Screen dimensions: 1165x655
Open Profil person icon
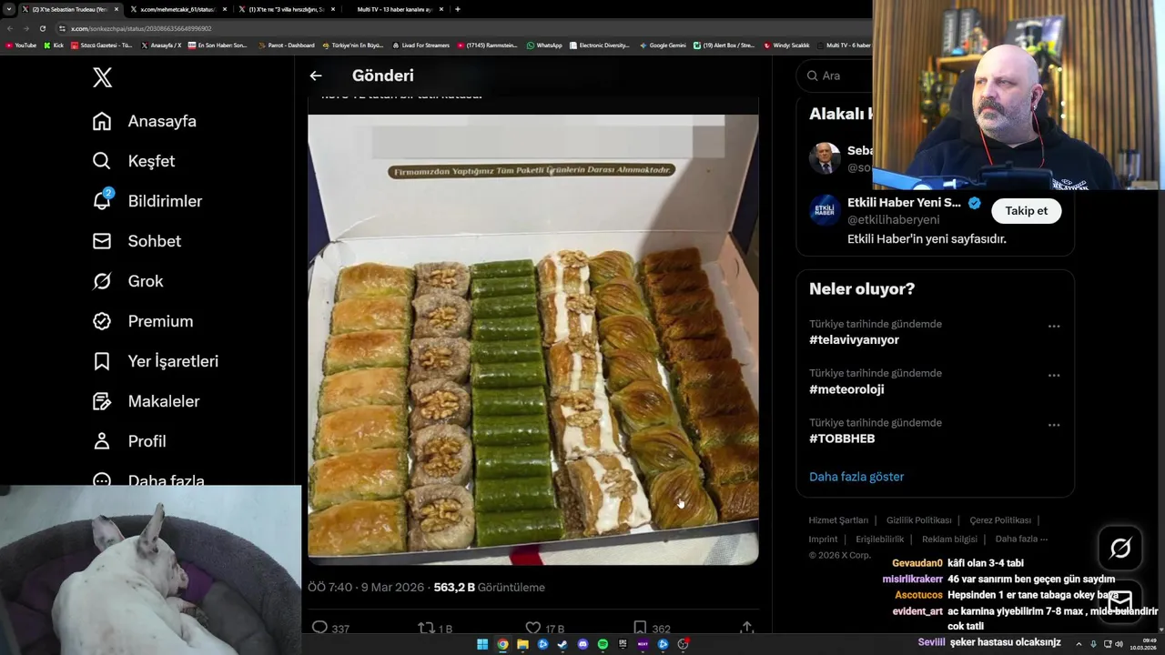pyautogui.click(x=102, y=441)
